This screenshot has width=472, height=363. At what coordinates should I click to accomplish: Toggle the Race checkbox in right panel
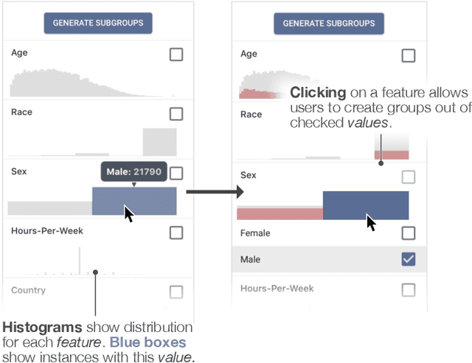408,115
